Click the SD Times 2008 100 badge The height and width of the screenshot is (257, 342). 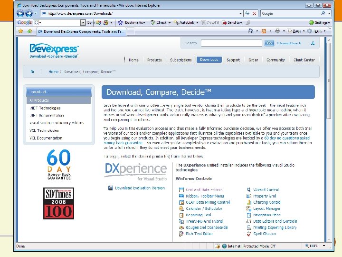[59, 203]
